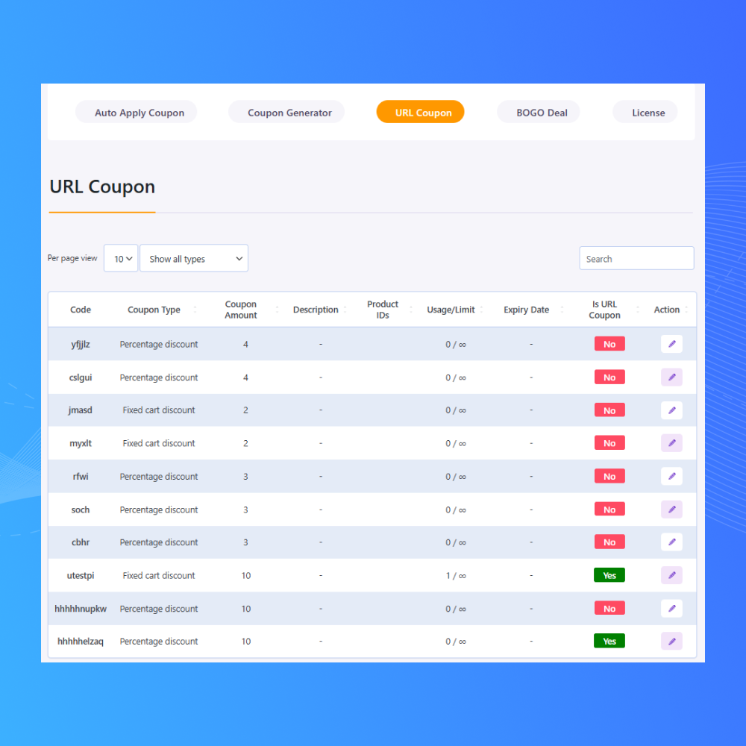Click Percentage discount type in rfwi row
The width and height of the screenshot is (746, 746).
pos(159,477)
